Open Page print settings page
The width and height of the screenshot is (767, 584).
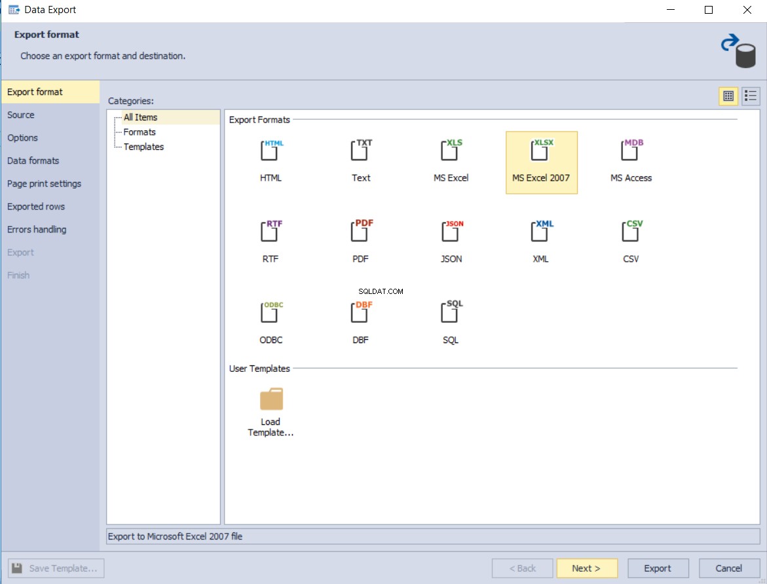coord(50,184)
